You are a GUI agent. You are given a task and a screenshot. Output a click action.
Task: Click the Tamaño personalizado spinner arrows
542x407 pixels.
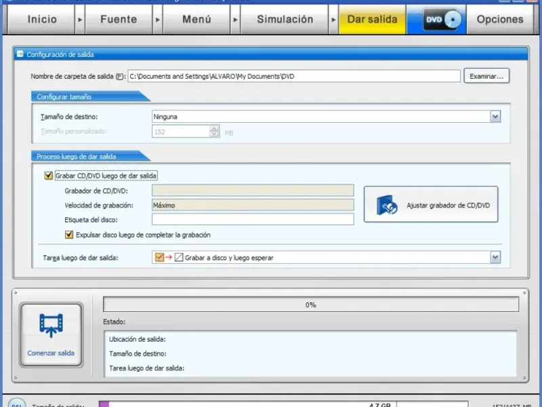(214, 132)
